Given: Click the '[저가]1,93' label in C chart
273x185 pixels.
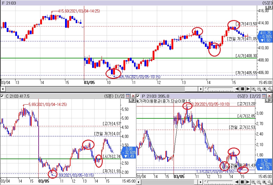Looking at the screenshot, I should click(x=112, y=171).
